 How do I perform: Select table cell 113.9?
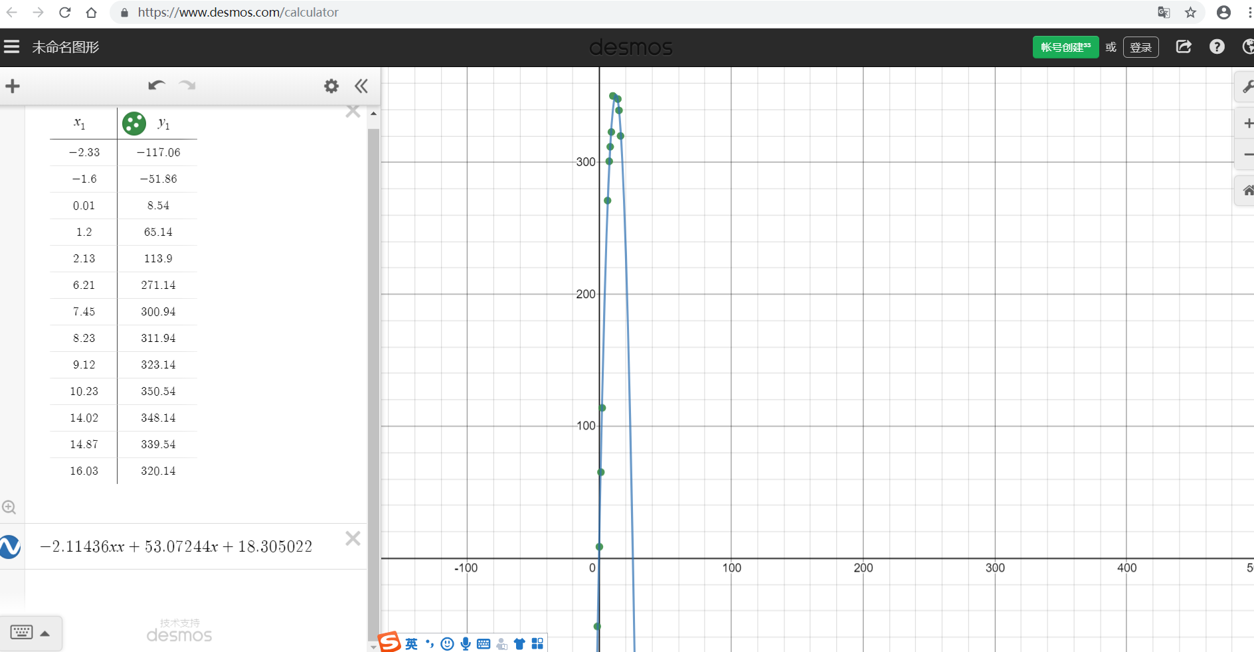[158, 258]
